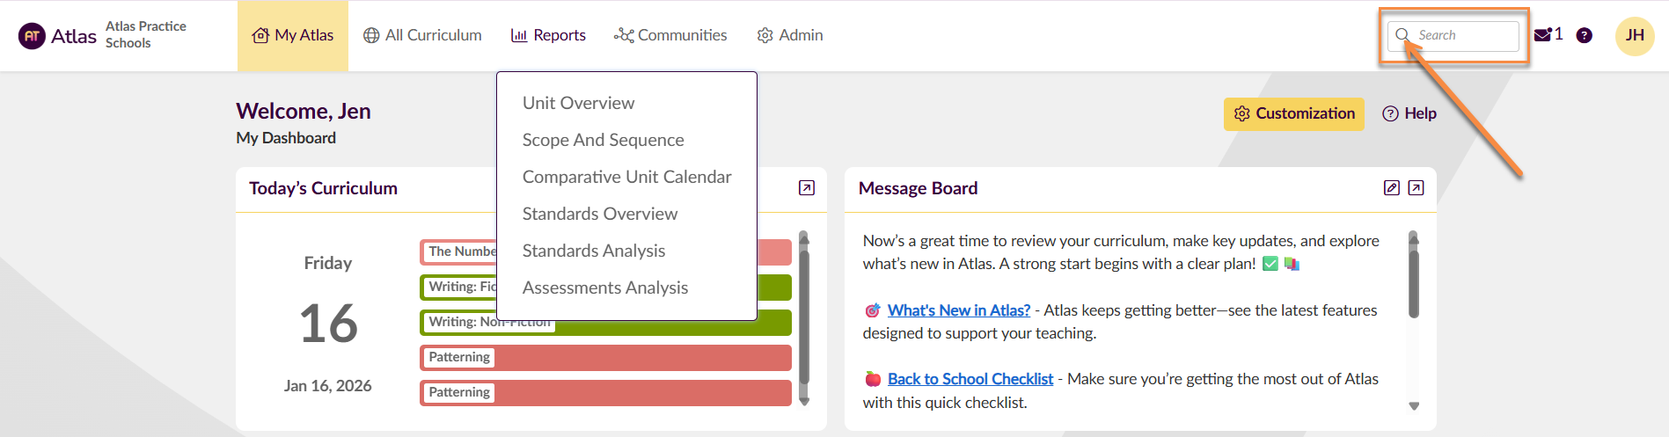This screenshot has height=437, width=1669.
Task: Open the Admin menu
Action: tap(790, 35)
